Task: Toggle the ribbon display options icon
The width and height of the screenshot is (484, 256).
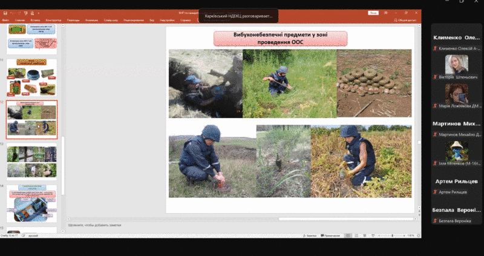Action: (x=386, y=13)
